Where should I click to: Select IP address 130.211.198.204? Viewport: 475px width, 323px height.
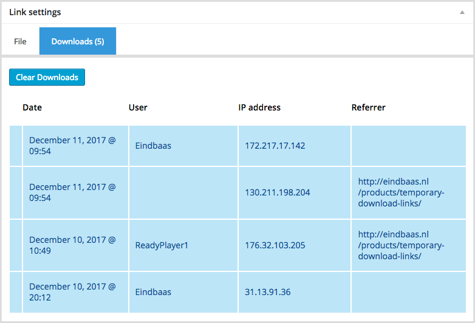point(277,192)
